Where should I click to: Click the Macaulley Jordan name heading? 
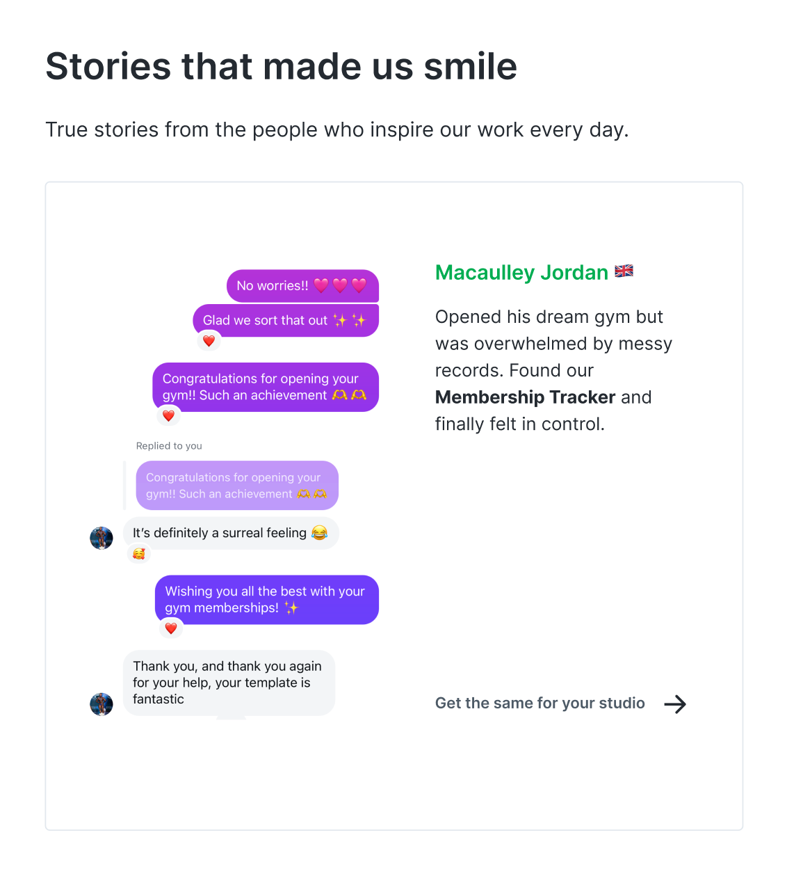click(521, 273)
